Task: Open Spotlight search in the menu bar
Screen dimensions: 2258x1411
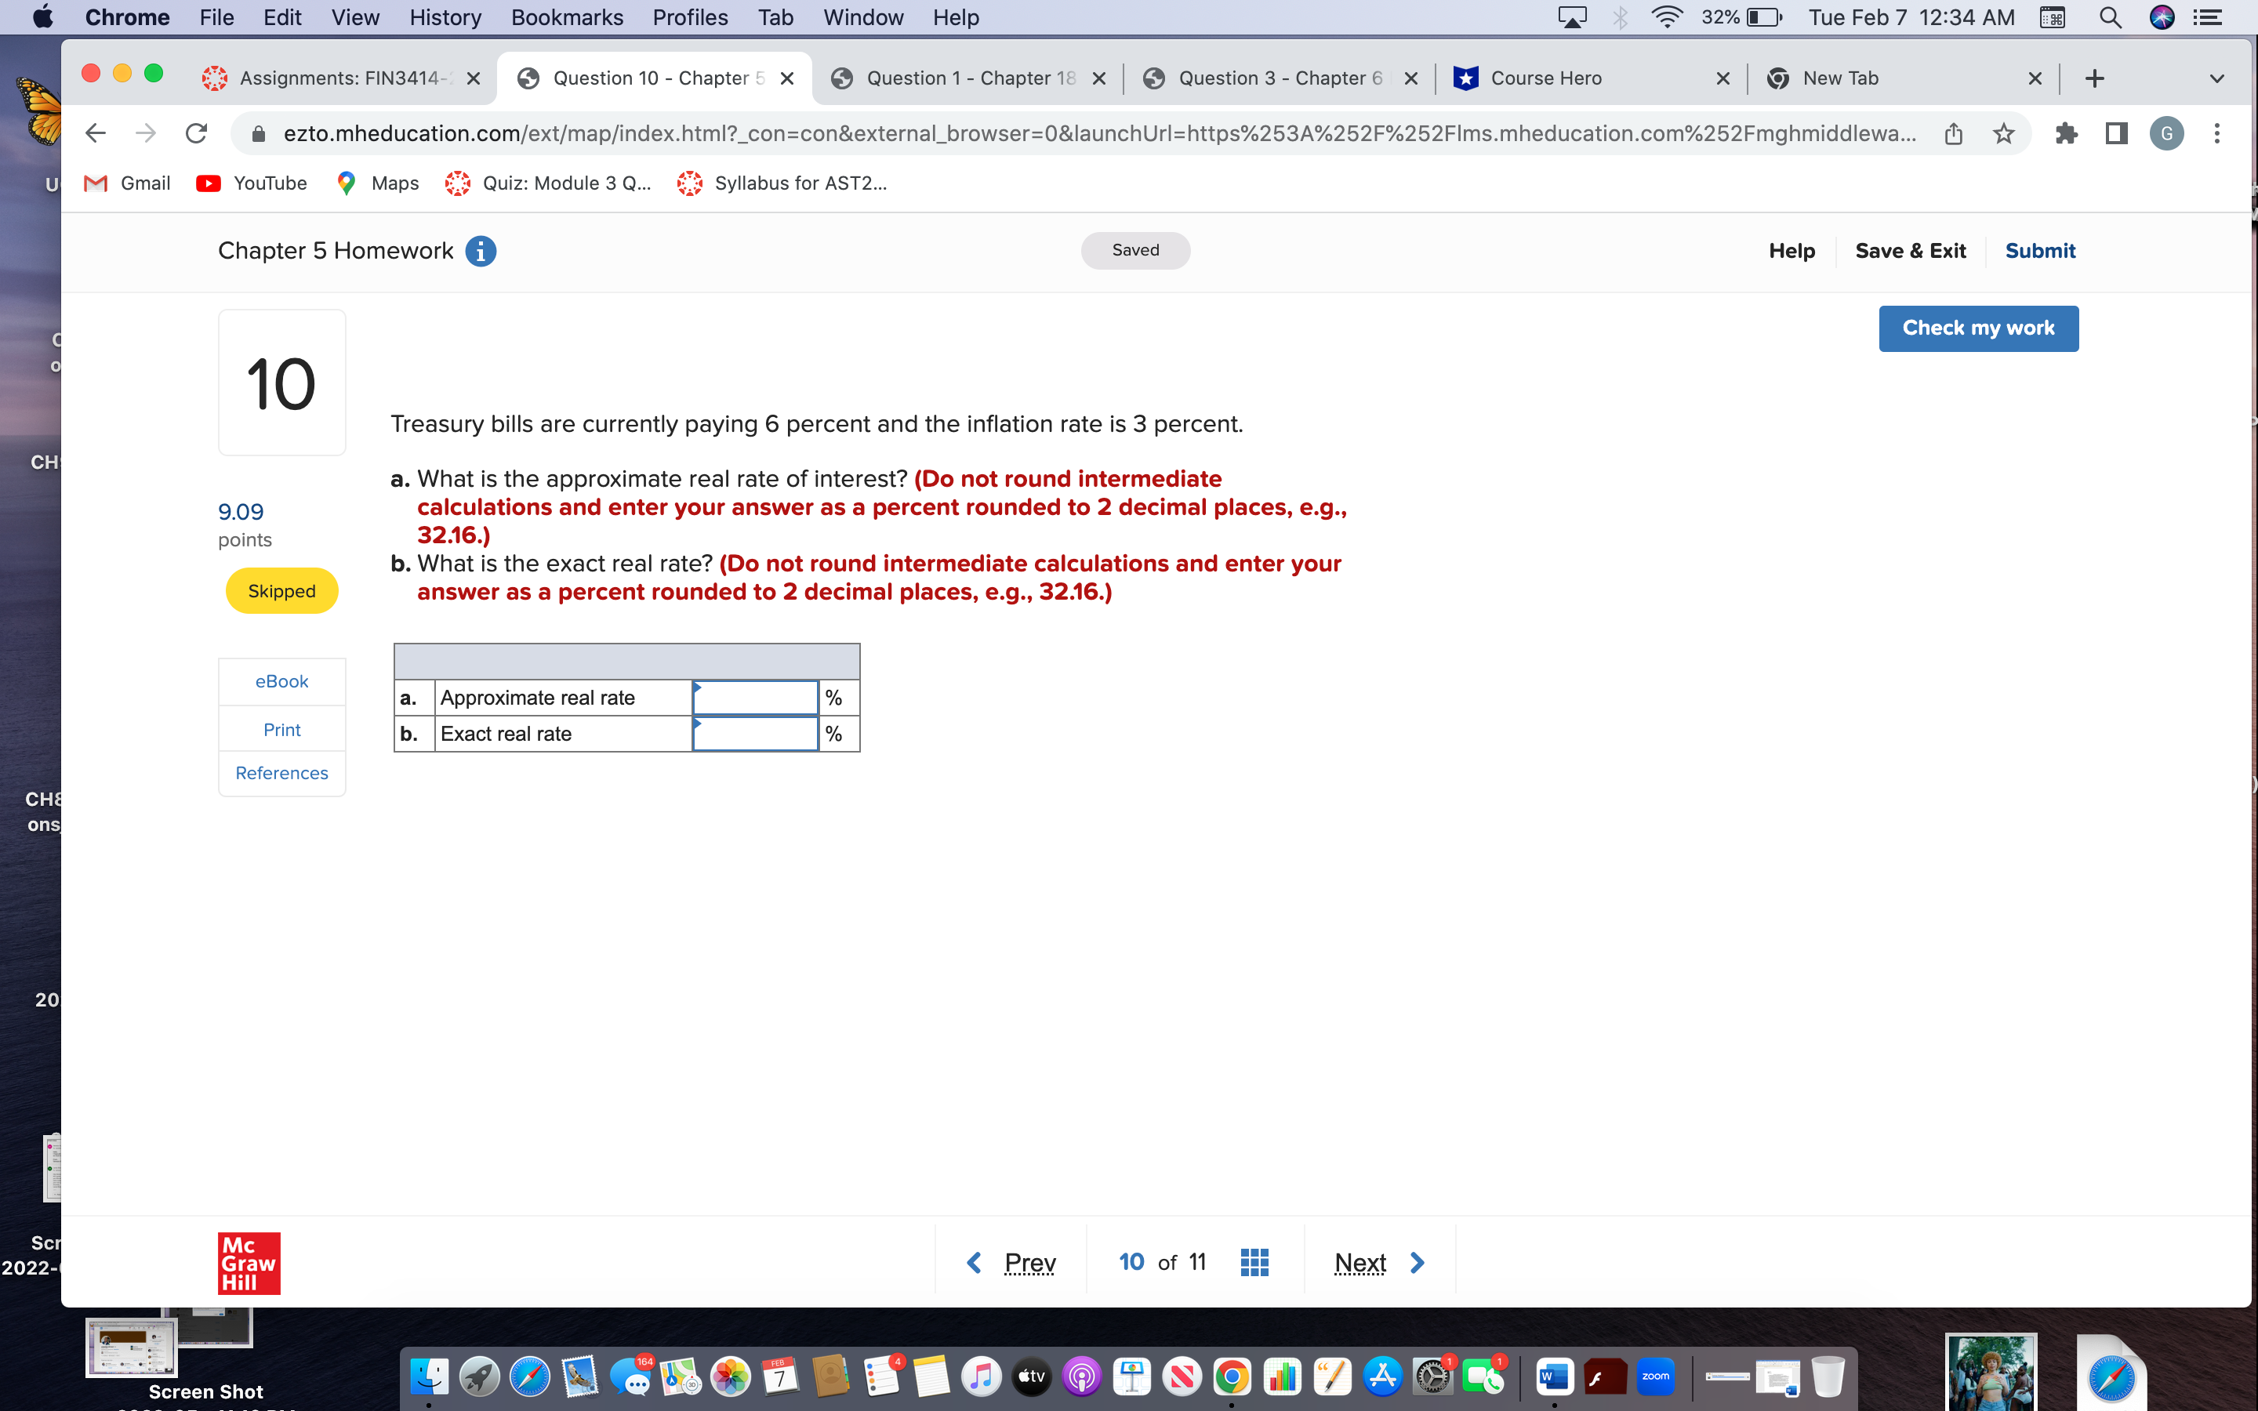Action: pyautogui.click(x=2111, y=16)
